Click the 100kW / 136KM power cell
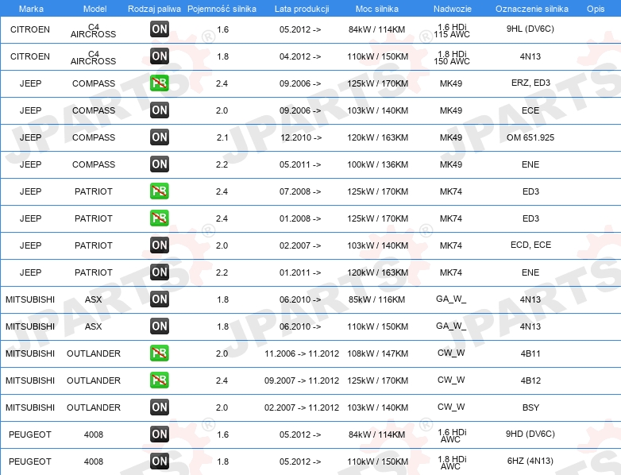Image resolution: width=621 pixels, height=475 pixels. (x=378, y=164)
